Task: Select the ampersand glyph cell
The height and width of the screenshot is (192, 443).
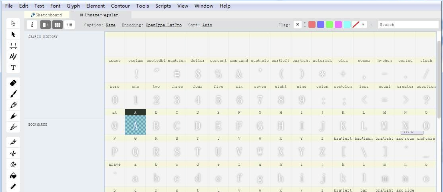Action: click(x=239, y=70)
